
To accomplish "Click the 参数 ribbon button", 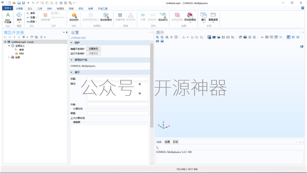I will coord(31,13).
